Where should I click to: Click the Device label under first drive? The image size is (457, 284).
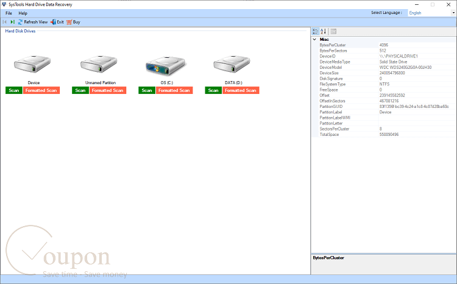34,83
